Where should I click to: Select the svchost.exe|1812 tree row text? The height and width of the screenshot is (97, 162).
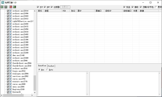pos(21,19)
